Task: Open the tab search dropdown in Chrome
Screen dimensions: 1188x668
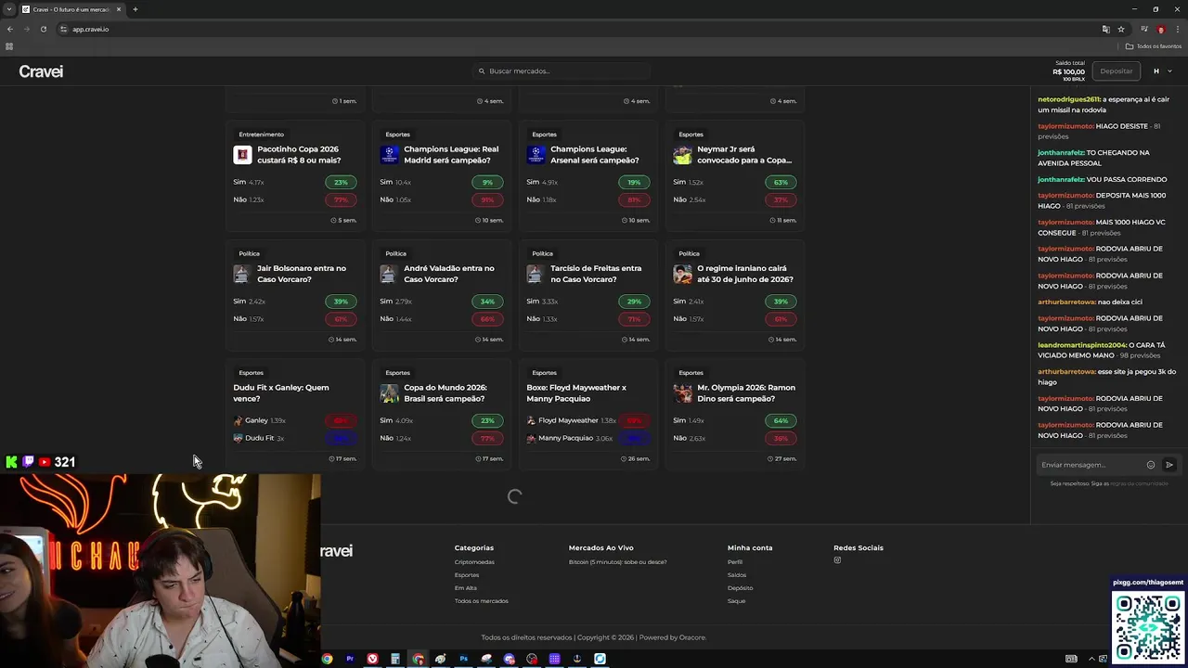Action: tap(9, 9)
